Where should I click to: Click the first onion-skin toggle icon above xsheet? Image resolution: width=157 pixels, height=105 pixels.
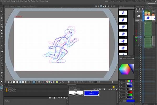(137, 9)
